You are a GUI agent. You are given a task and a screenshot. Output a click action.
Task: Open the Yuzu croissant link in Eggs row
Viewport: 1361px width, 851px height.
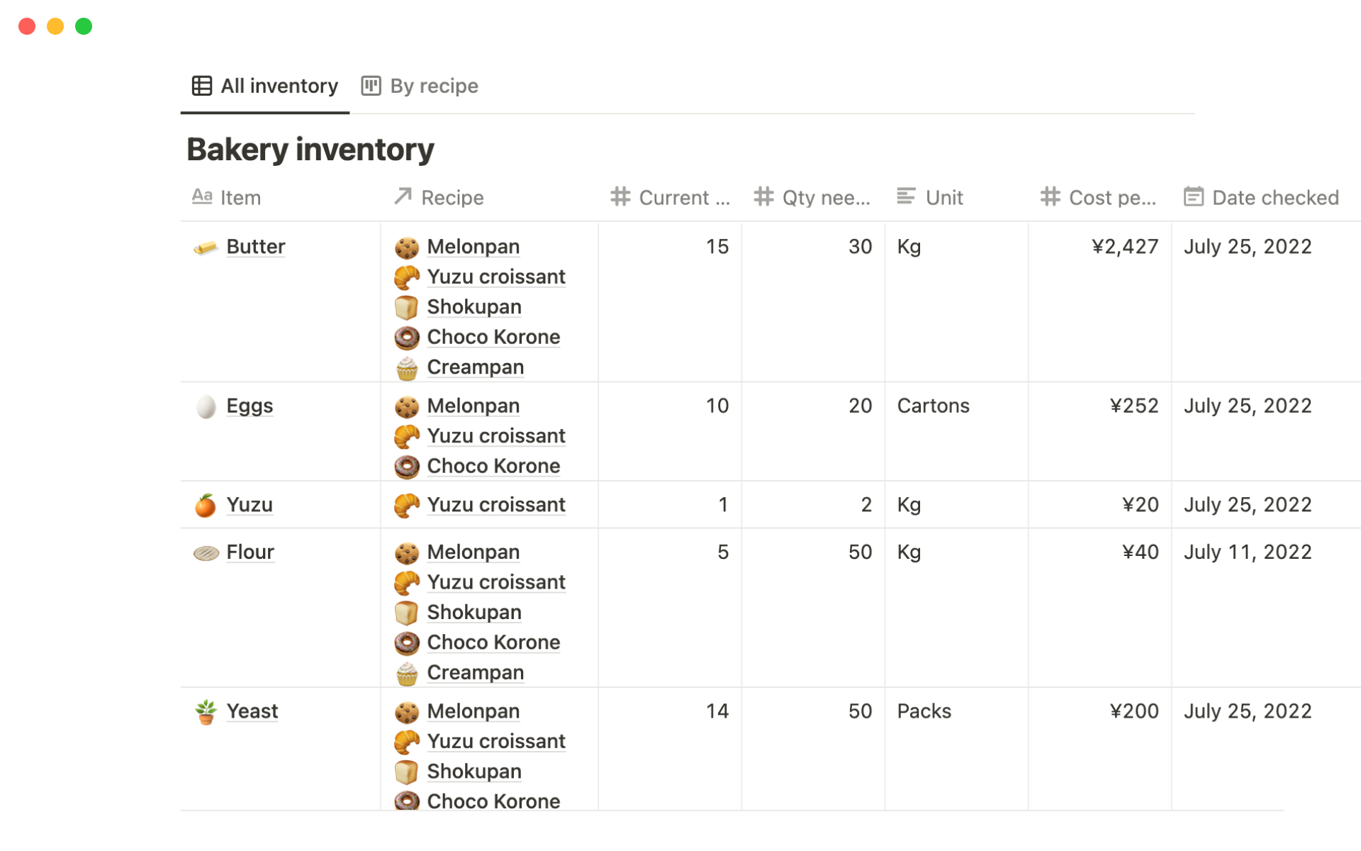pos(495,436)
